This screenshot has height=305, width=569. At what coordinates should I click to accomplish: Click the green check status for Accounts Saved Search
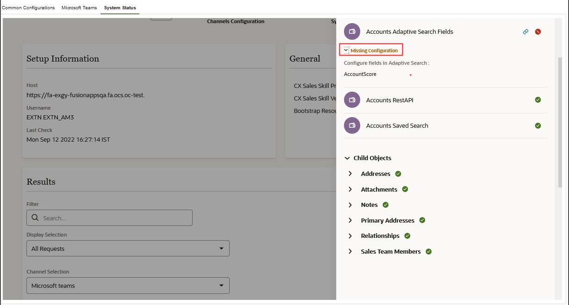pyautogui.click(x=538, y=125)
